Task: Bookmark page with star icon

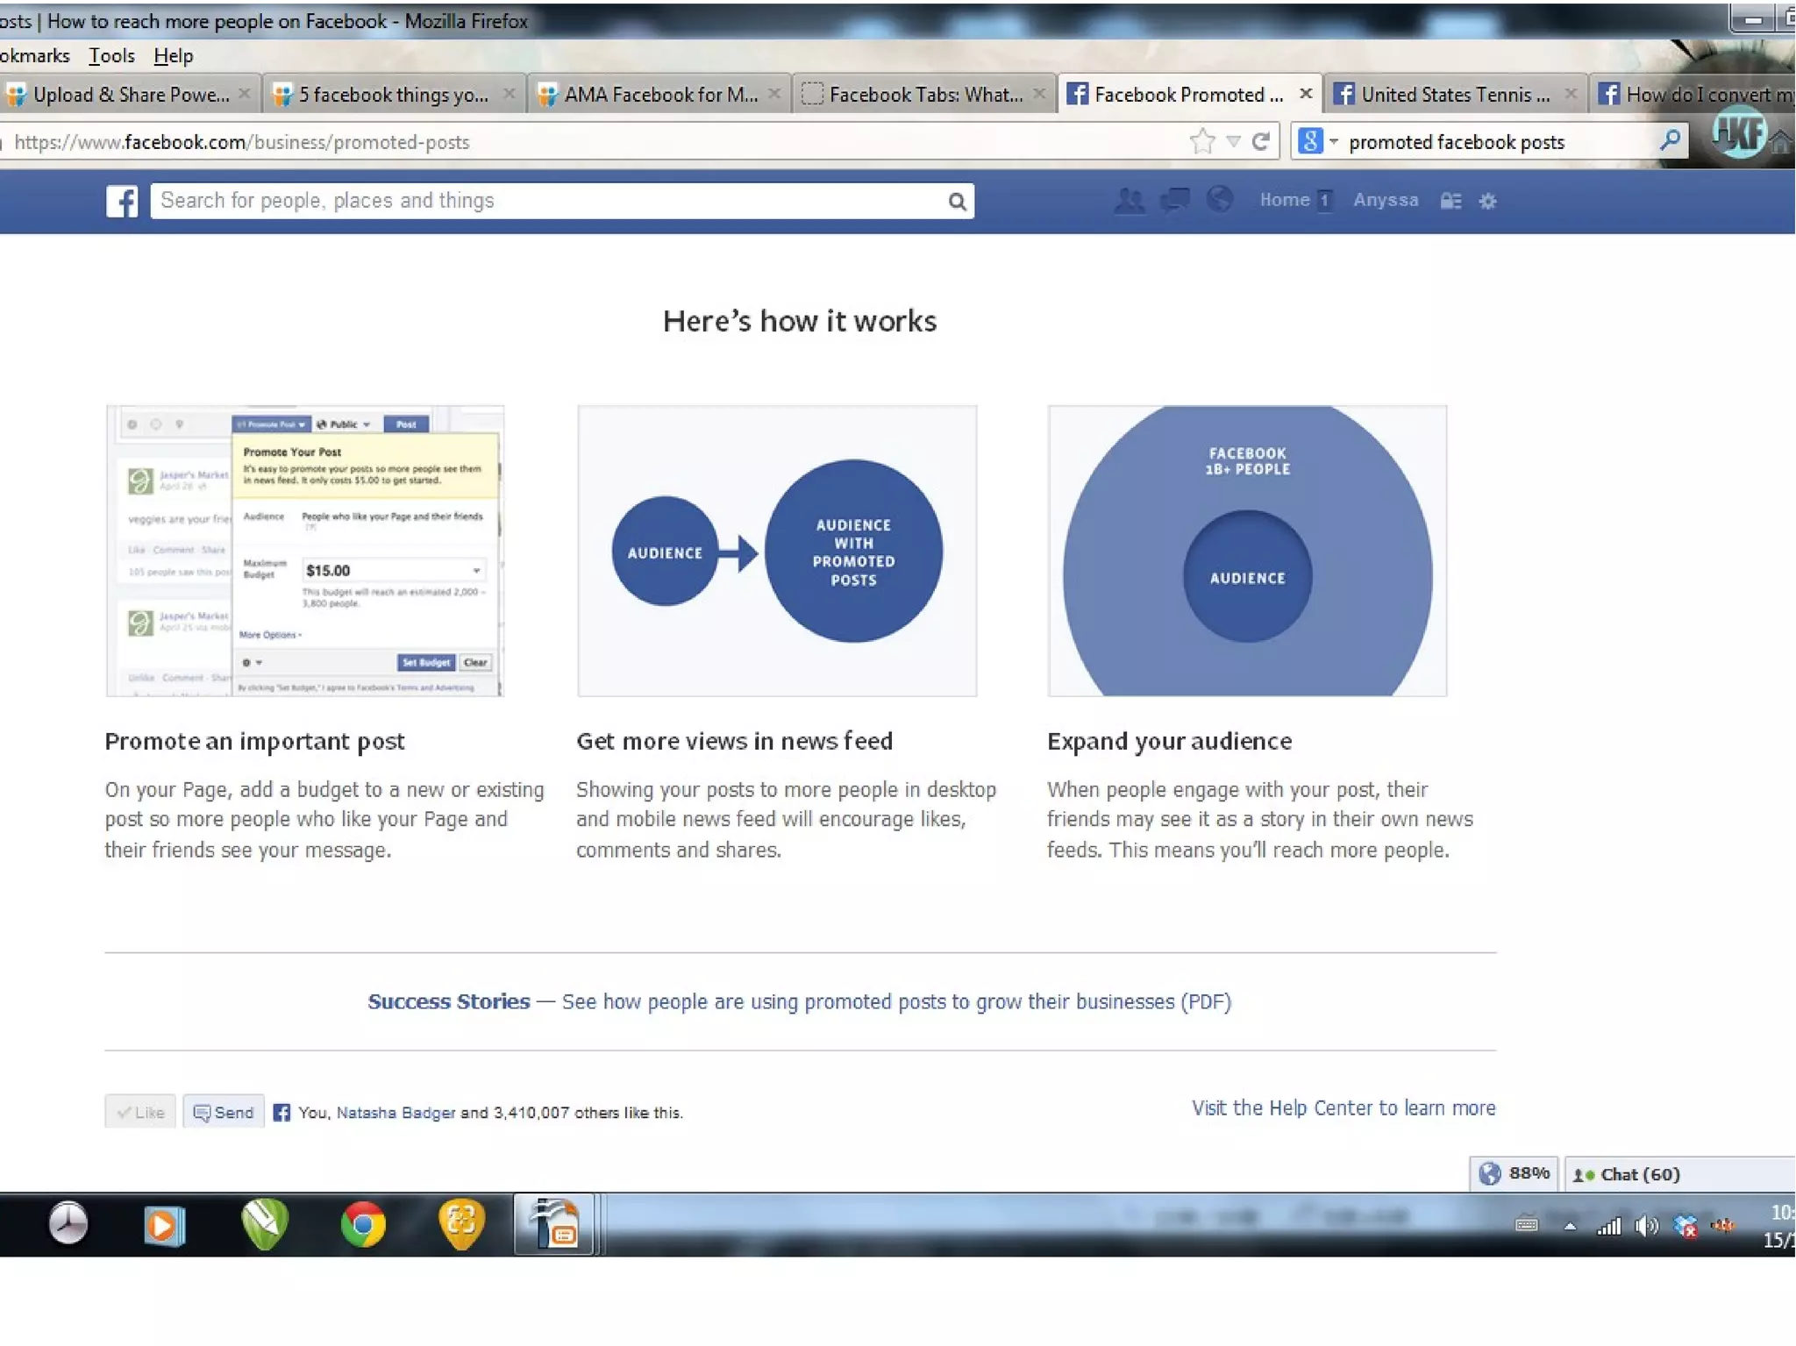Action: (x=1202, y=141)
